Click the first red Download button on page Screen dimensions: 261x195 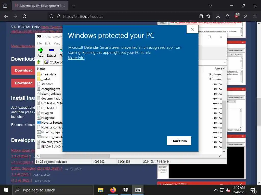(24, 70)
